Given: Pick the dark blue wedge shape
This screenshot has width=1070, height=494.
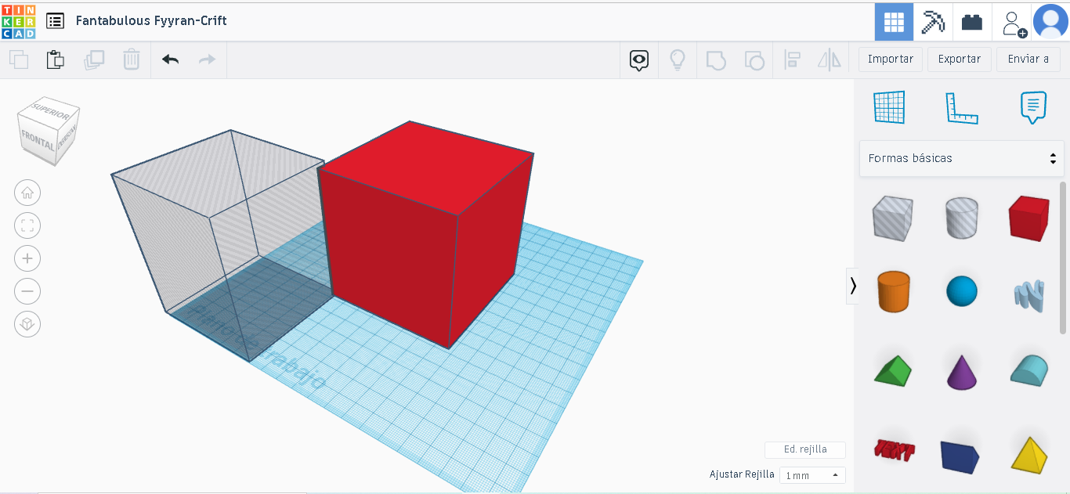Looking at the screenshot, I should [960, 456].
